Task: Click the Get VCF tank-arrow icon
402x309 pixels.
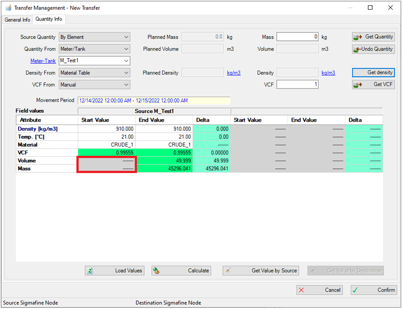Action: (x=358, y=84)
